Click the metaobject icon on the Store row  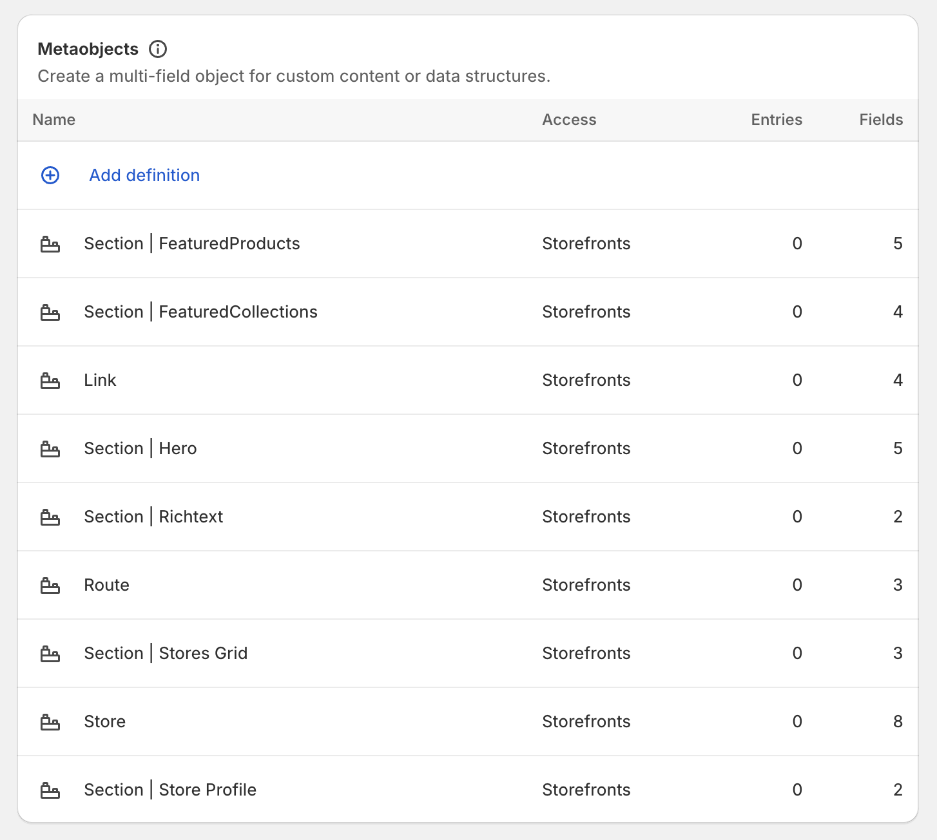coord(51,722)
